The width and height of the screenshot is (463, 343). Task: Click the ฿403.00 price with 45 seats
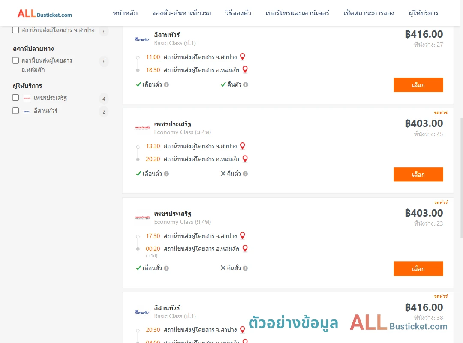pos(424,123)
